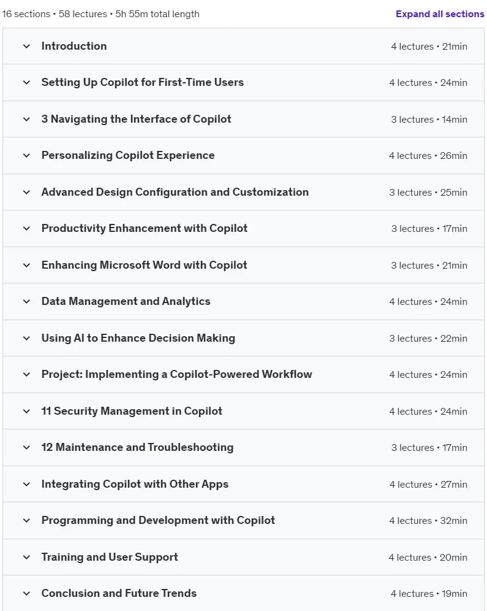Expand Conclusion and Future Trends chevron

26,593
